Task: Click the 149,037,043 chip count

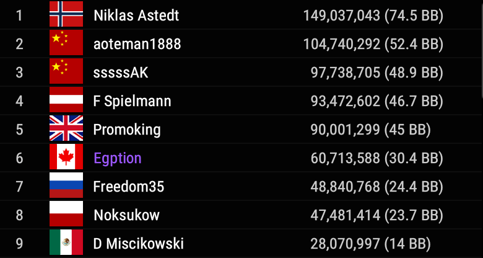Action: [x=341, y=15]
